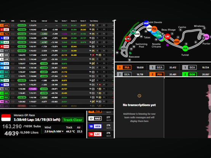Select the green HUL marker near Tunnel
Screen dimensions: 211x158
click(x=185, y=48)
